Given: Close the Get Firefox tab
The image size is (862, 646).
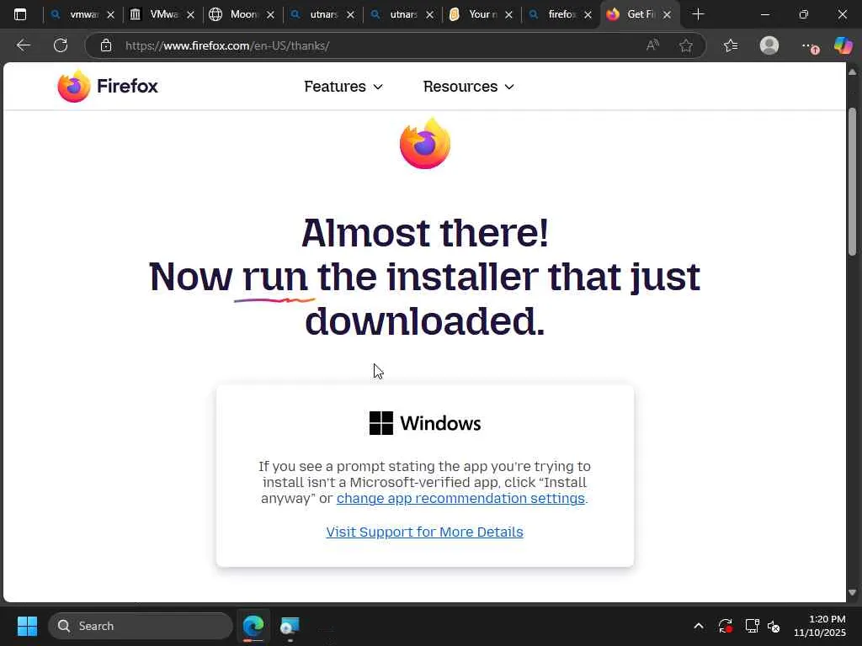Looking at the screenshot, I should (x=667, y=15).
